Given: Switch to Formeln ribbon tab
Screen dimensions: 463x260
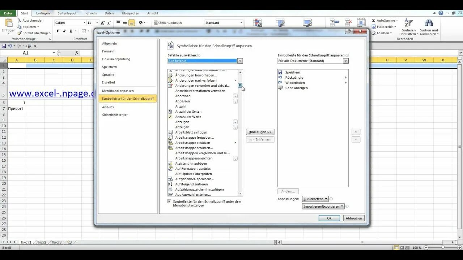Looking at the screenshot, I should click(x=90, y=13).
